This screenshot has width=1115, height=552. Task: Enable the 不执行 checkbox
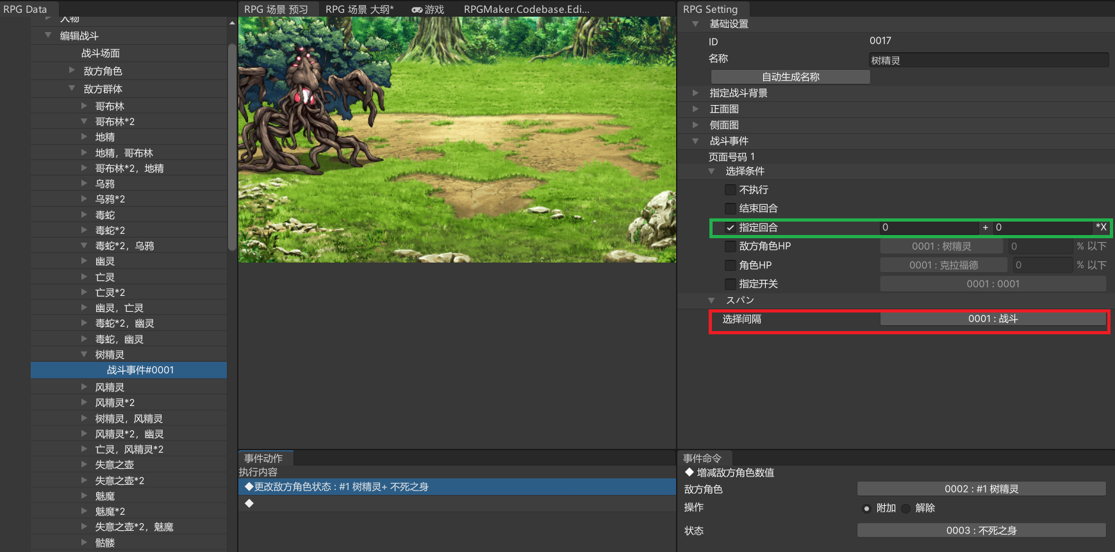click(731, 190)
